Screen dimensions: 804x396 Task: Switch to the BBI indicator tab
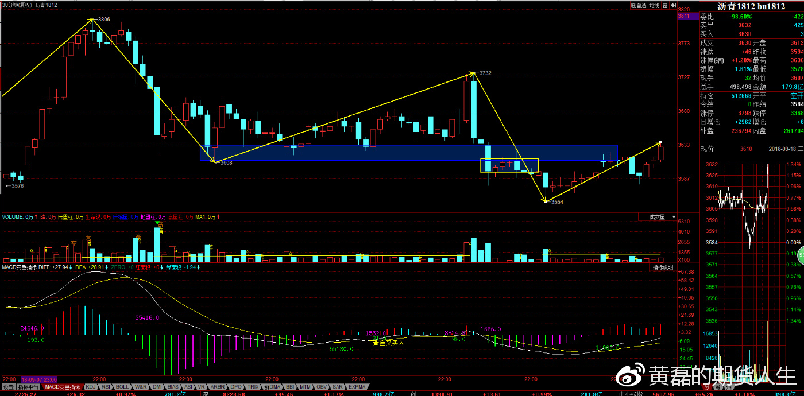[x=290, y=387]
